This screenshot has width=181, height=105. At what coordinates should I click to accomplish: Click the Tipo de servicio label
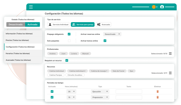tap(54, 20)
